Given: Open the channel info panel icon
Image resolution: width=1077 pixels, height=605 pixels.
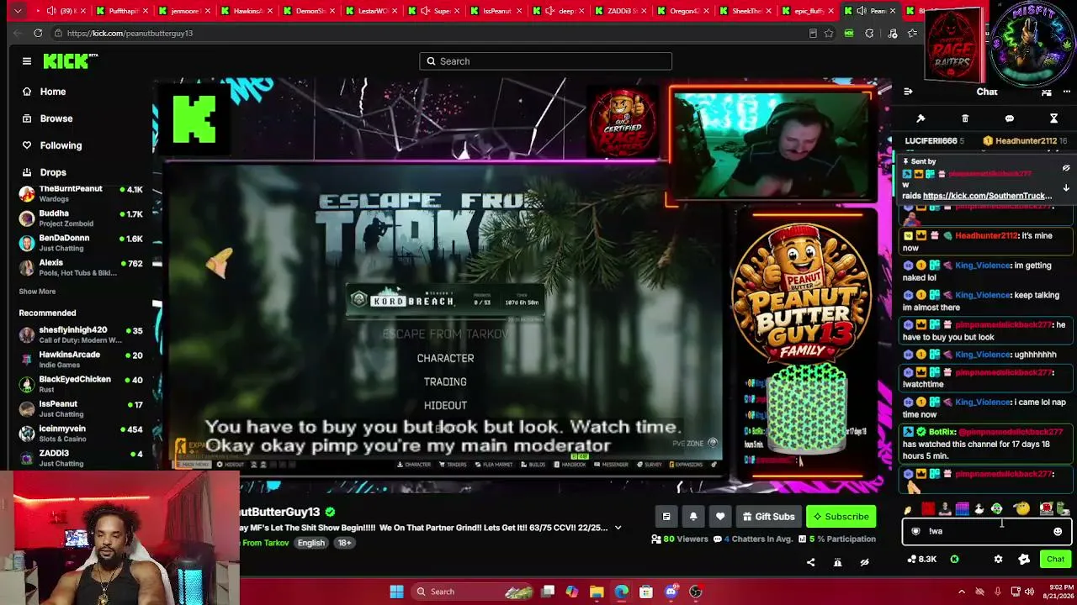Looking at the screenshot, I should point(666,517).
